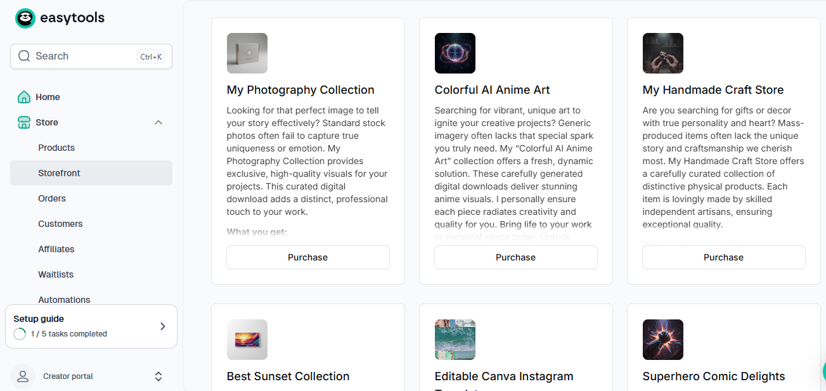The image size is (826, 391).
Task: Go to the Affiliates page
Action: [x=56, y=249]
